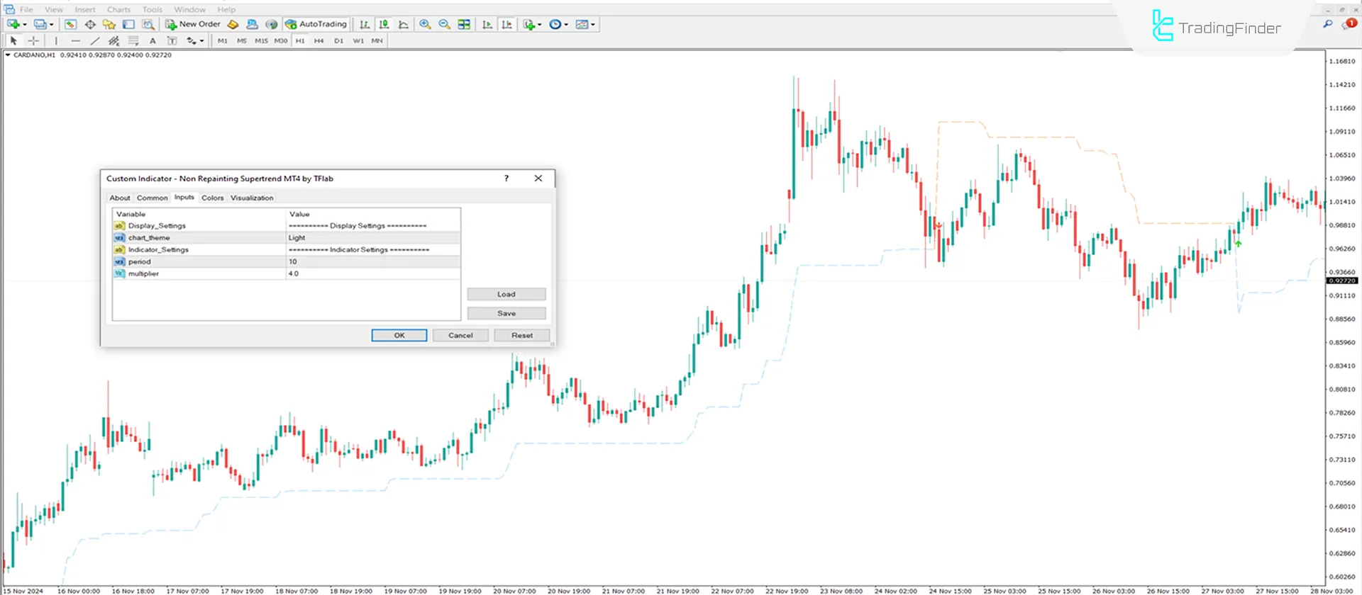Switch to the Colors tab

(x=212, y=198)
